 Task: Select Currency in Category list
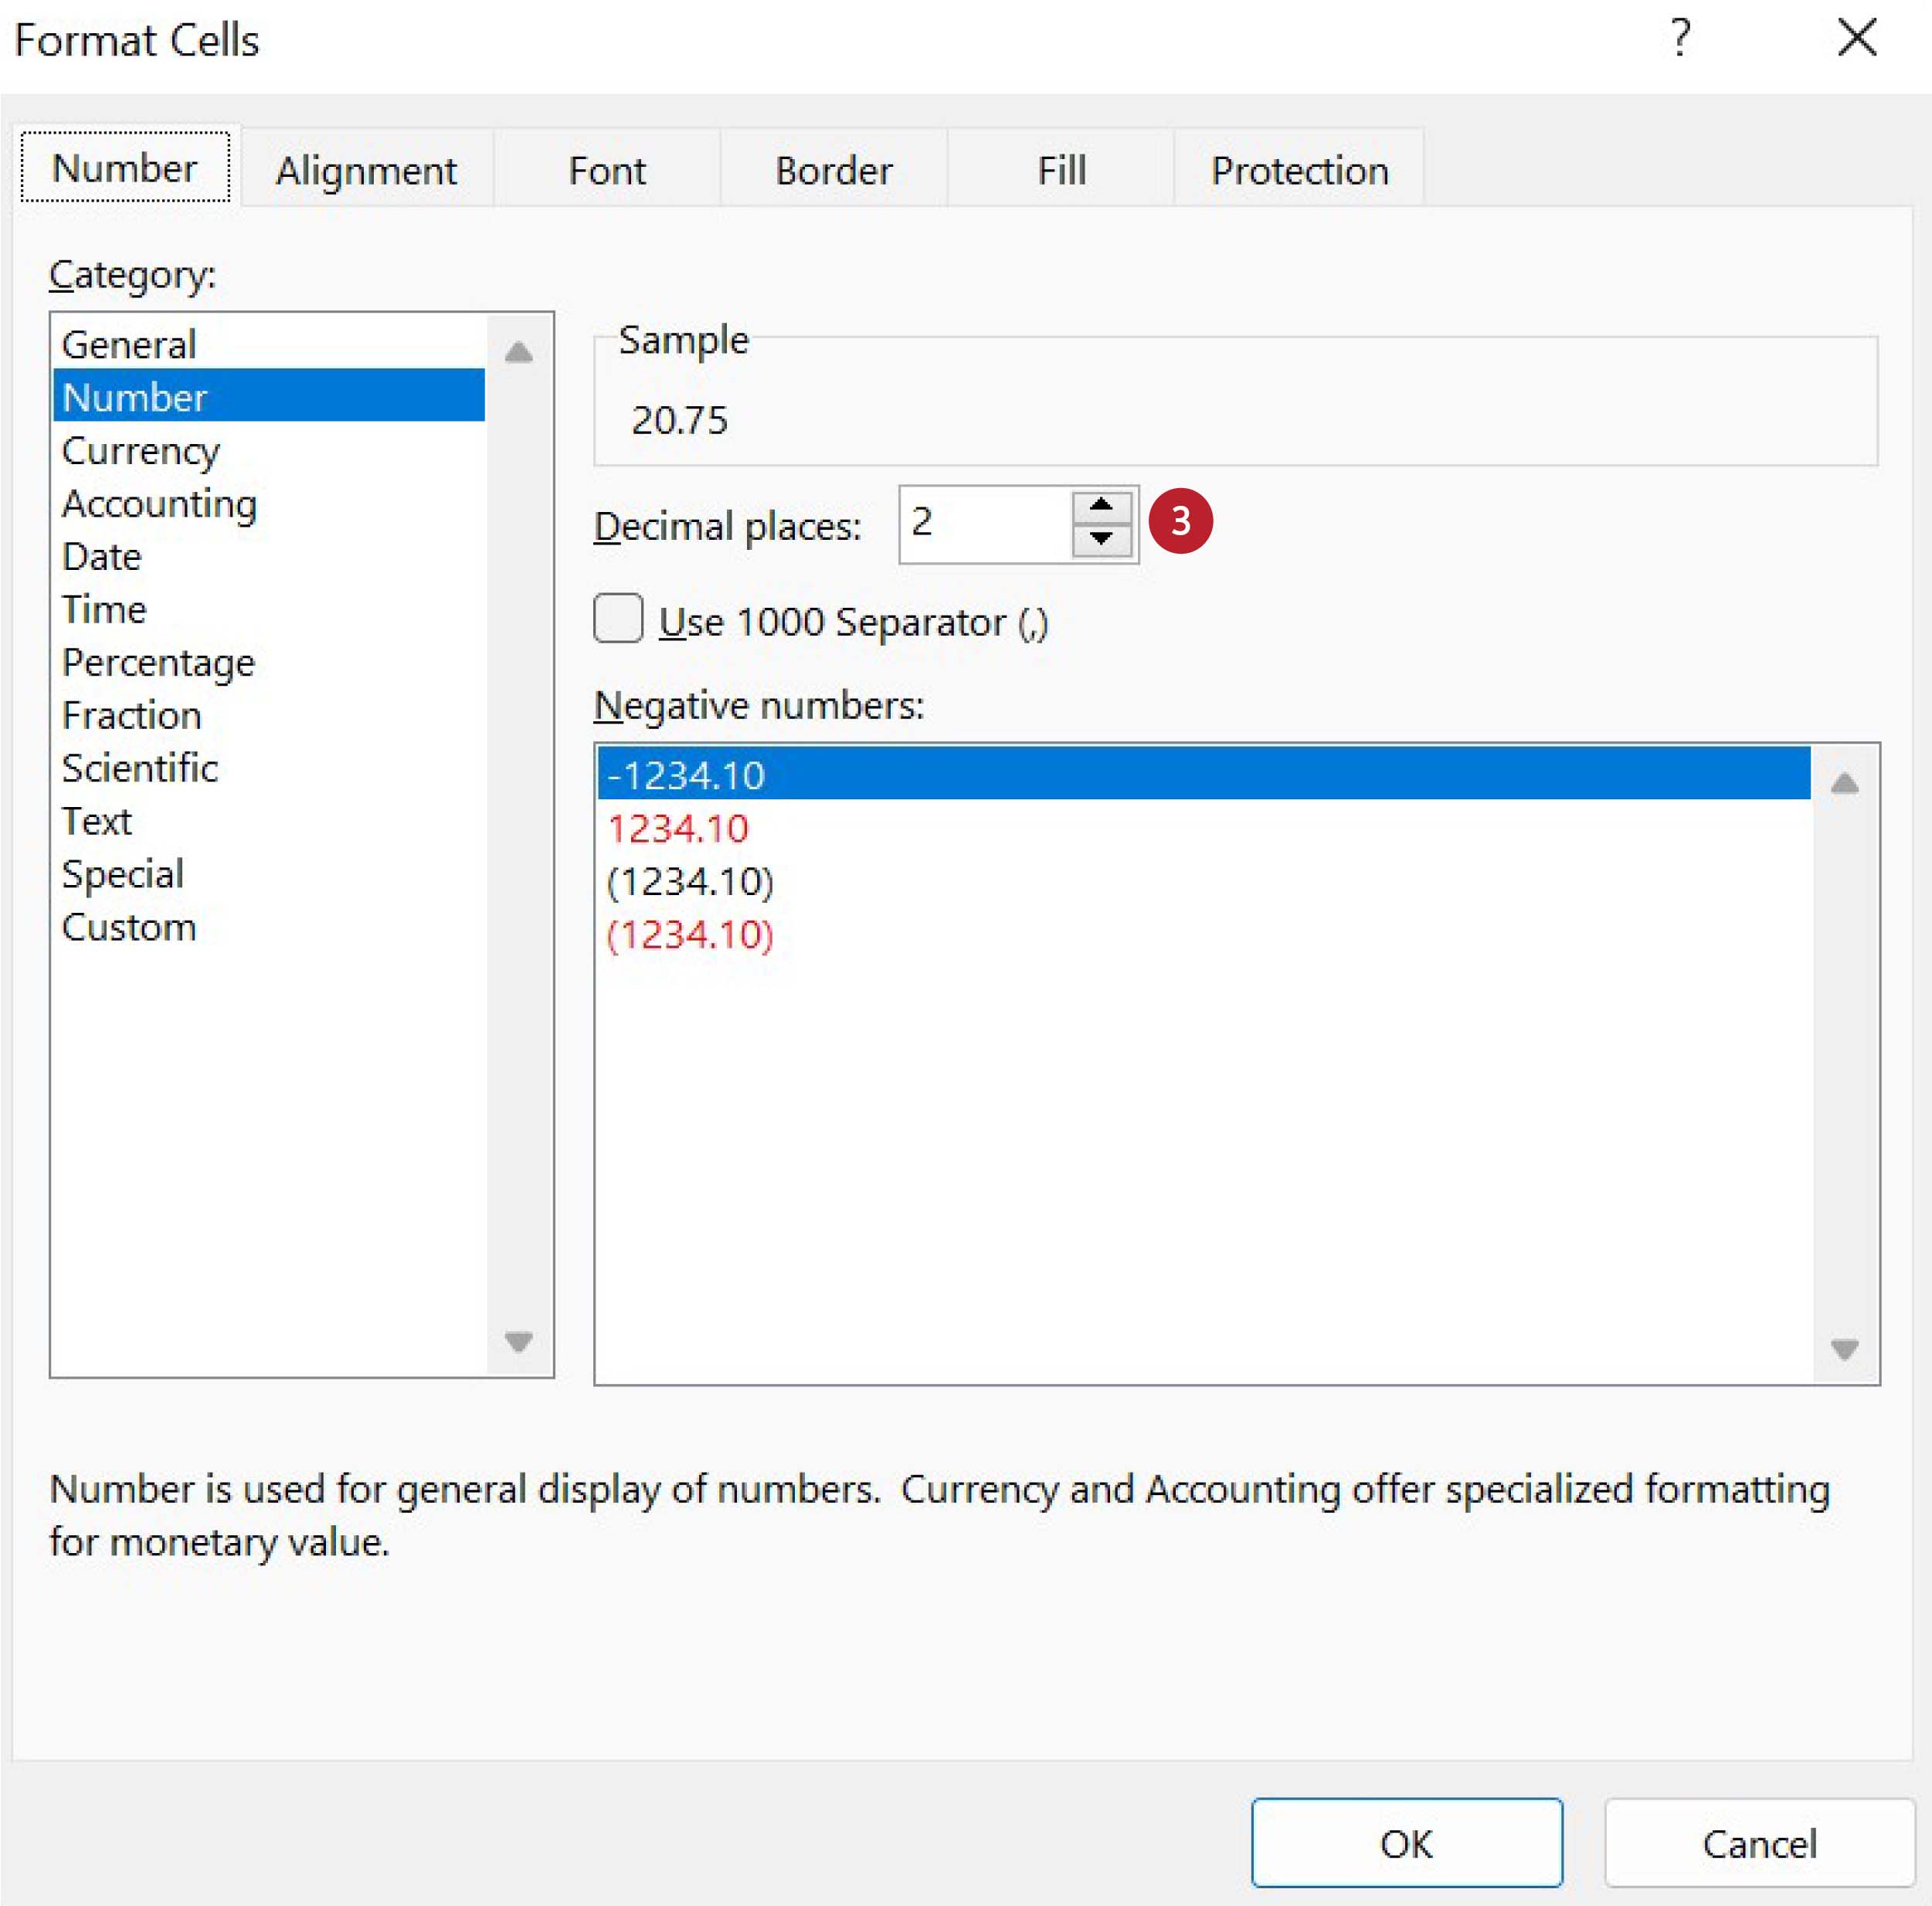140,451
